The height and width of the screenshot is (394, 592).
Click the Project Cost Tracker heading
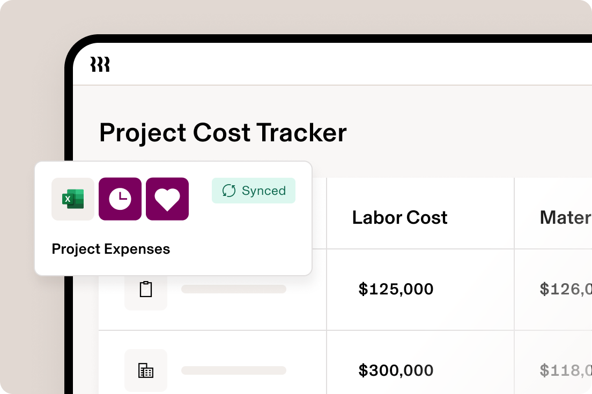coord(222,133)
